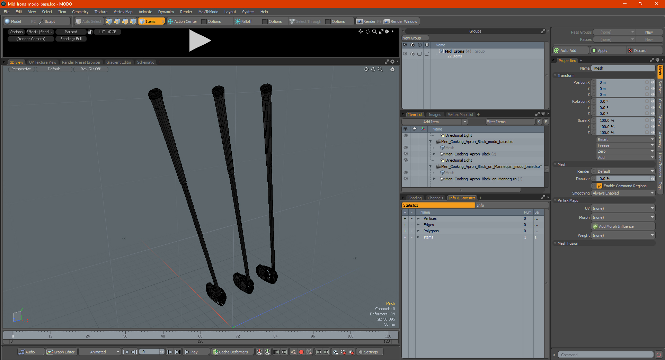
Task: Switch to Schematic tab
Action: 145,62
